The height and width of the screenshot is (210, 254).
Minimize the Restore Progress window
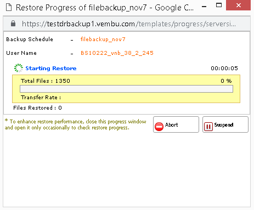point(204,7)
